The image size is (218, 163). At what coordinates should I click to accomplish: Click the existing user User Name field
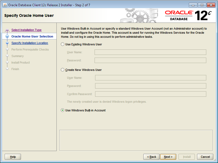tap(150, 52)
